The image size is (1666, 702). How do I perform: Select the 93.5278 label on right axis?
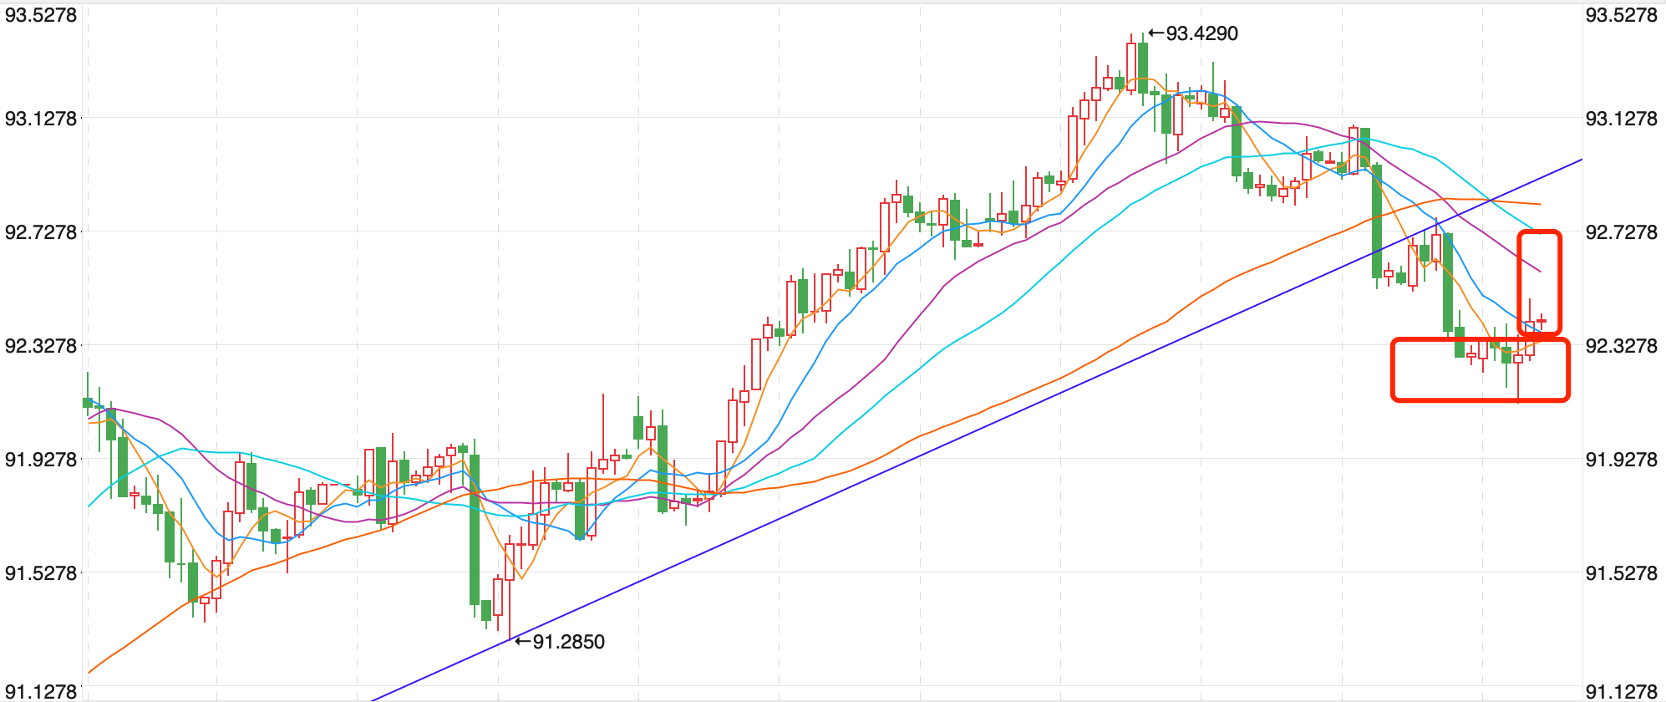coord(1621,15)
